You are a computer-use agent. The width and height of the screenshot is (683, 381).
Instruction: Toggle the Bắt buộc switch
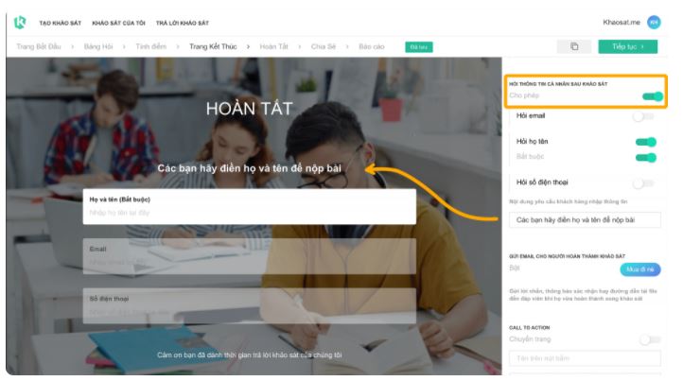[645, 157]
